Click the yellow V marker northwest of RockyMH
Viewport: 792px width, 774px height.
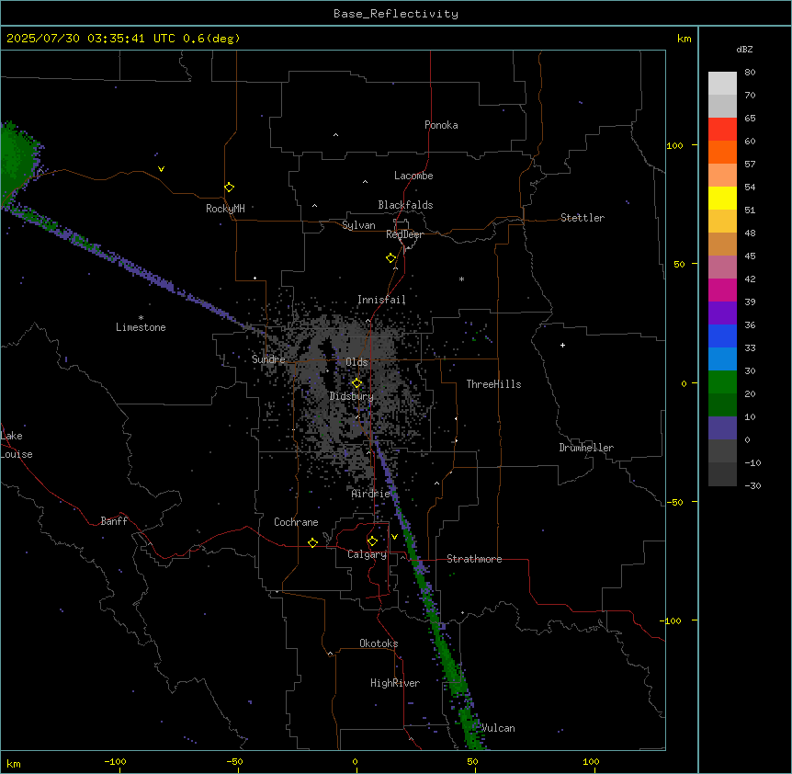(x=161, y=169)
